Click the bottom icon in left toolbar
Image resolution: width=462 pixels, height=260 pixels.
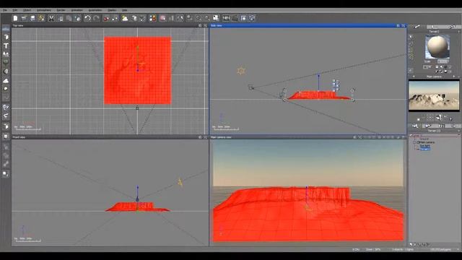(x=5, y=174)
